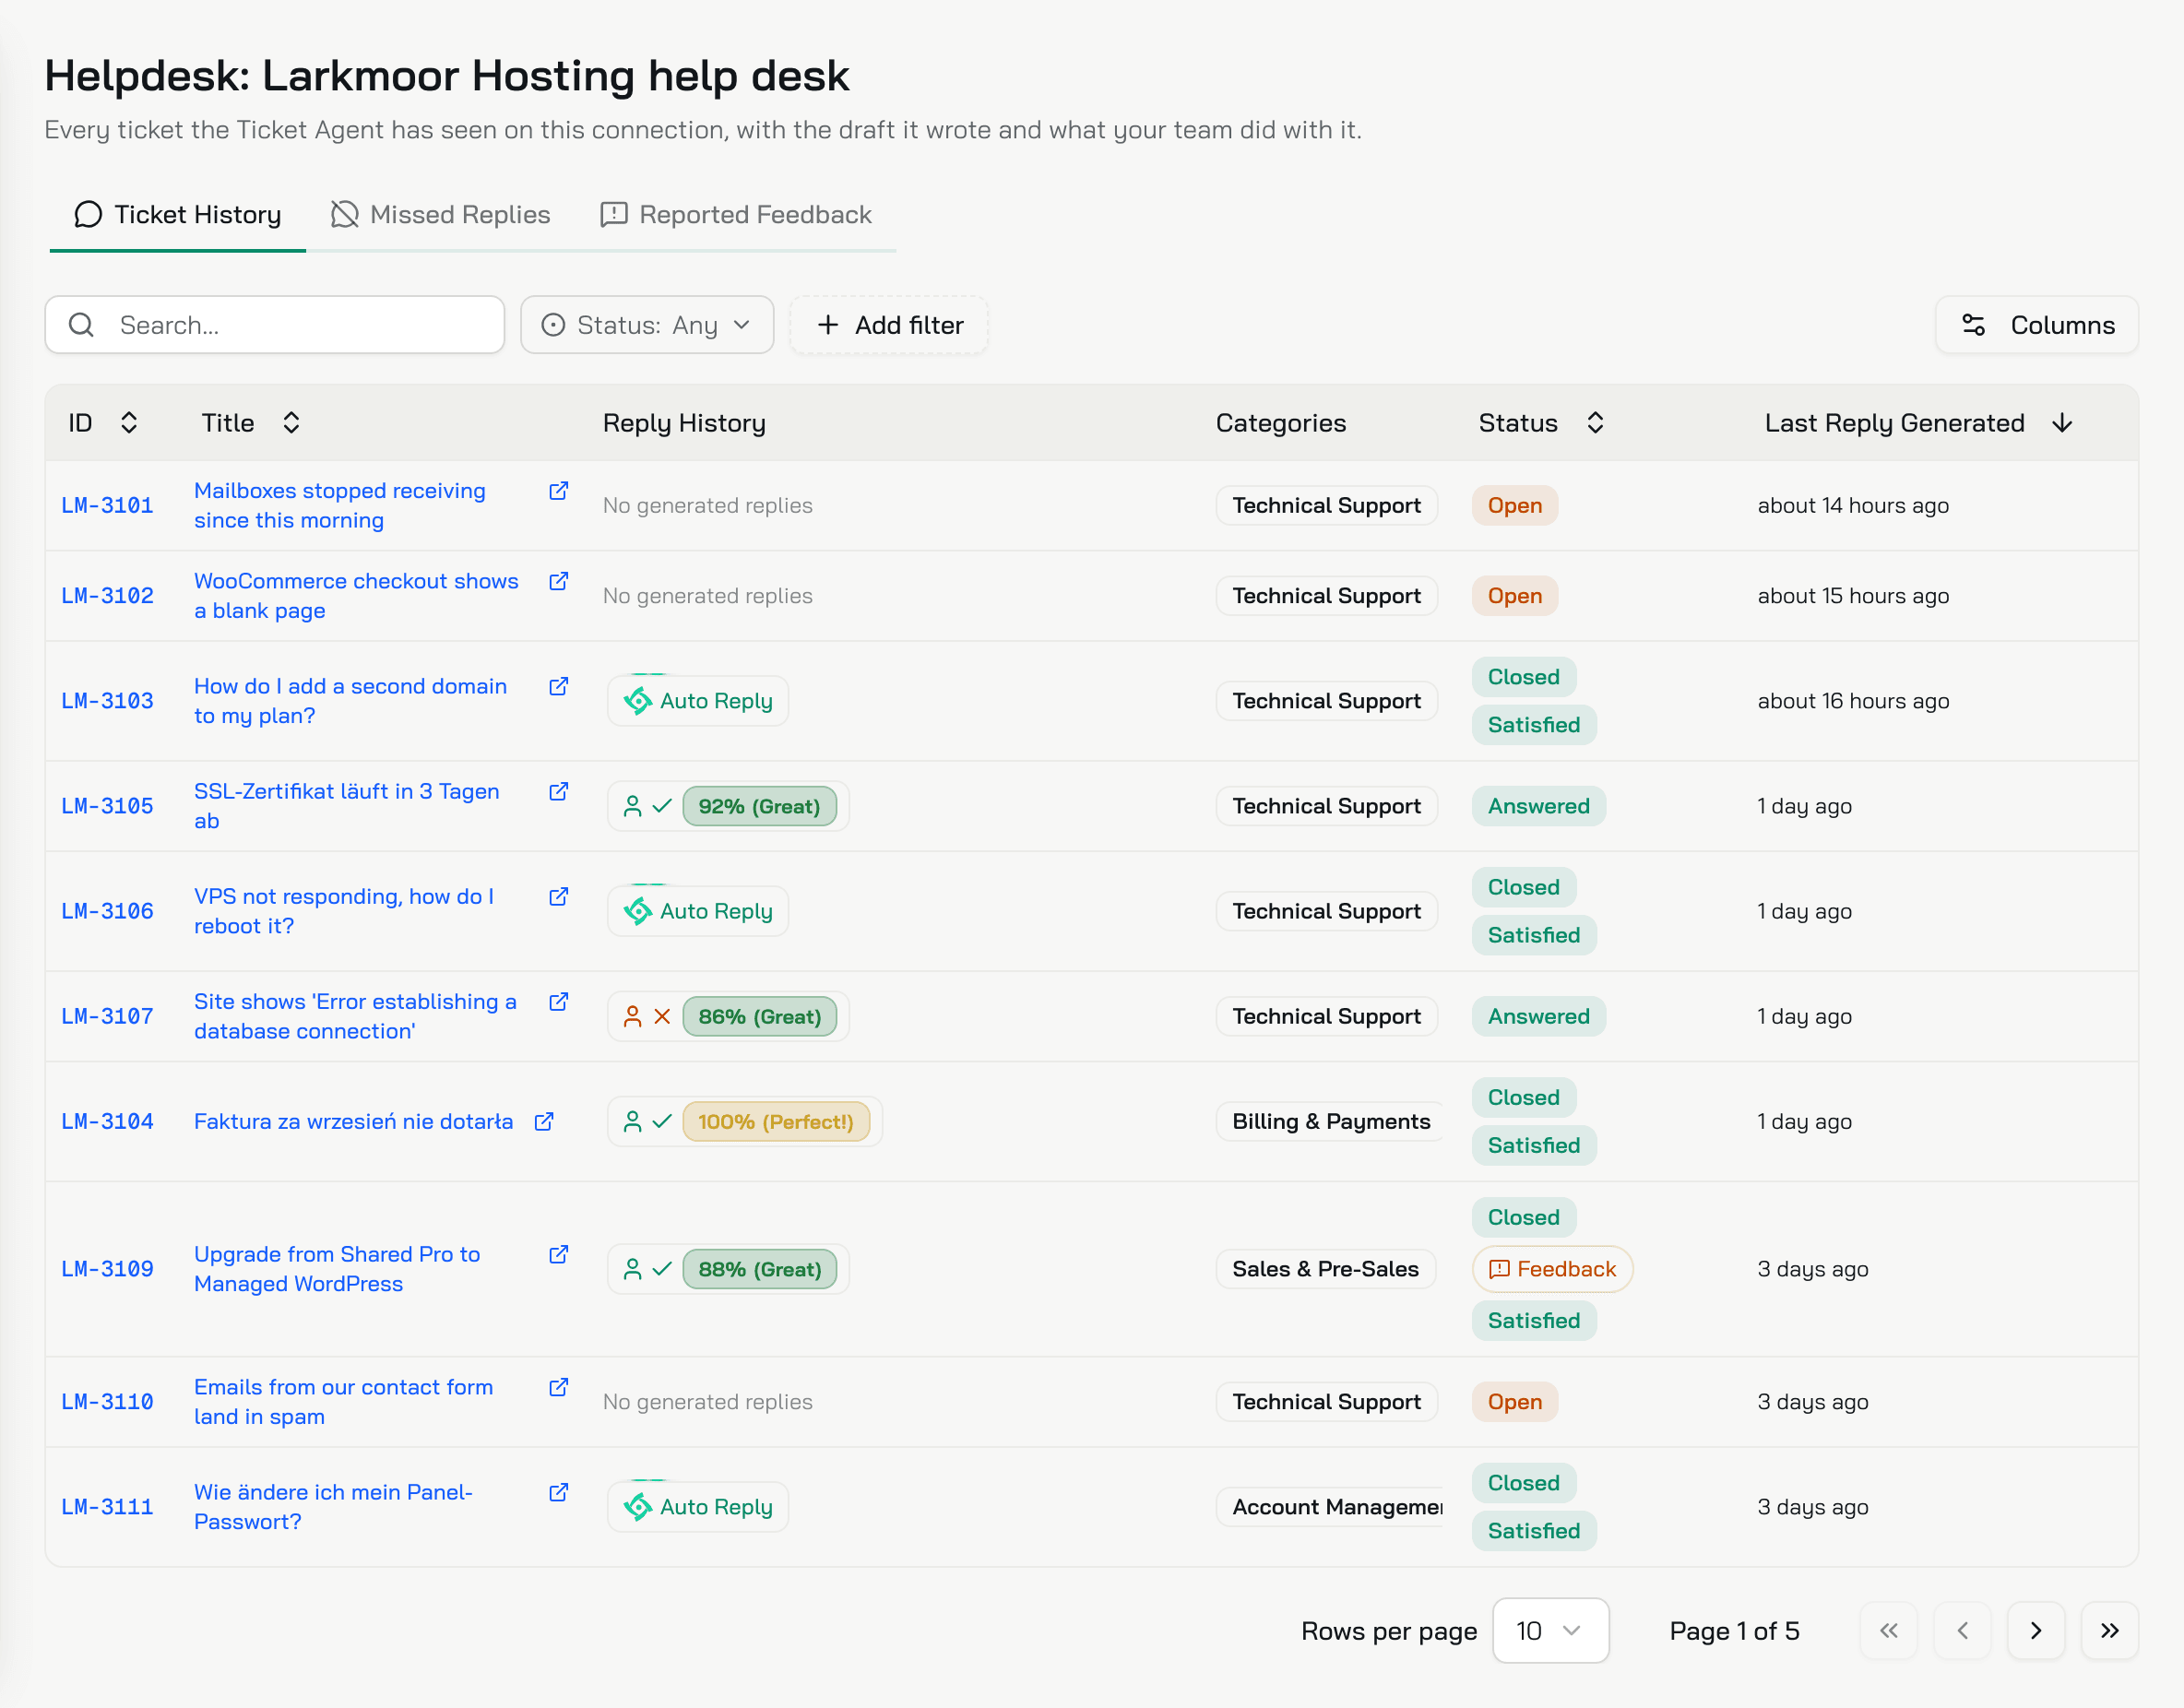Open the Feedback badge on LM-3109

[x=1552, y=1269]
